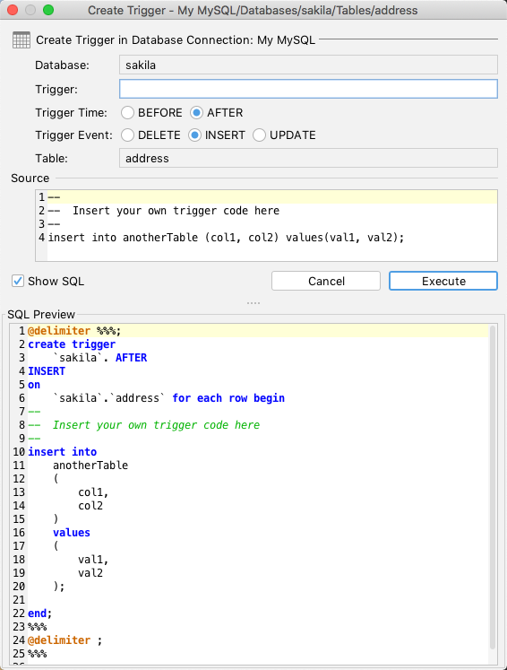Click 'insert into' on preview line 10

pos(63,452)
